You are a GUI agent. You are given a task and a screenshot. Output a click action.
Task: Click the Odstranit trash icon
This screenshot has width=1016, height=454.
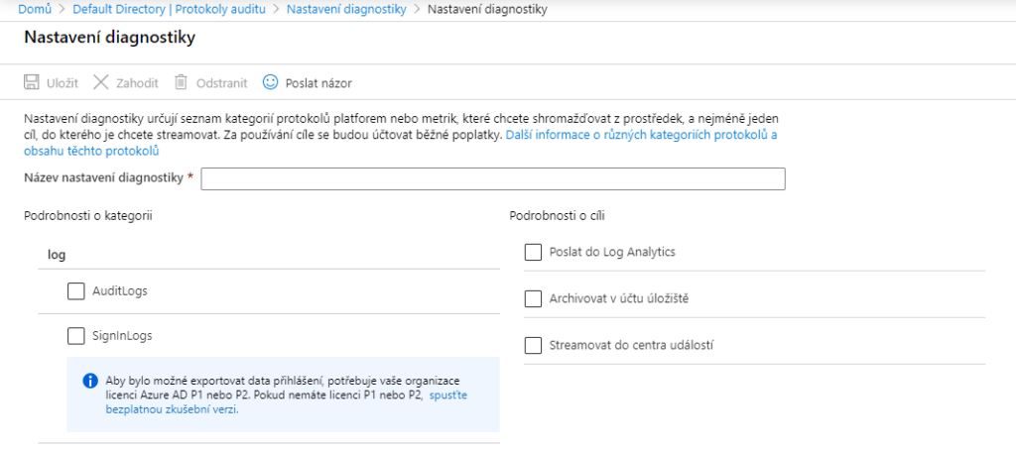(x=182, y=82)
